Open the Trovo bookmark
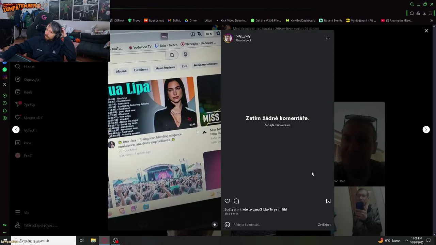 134,20
